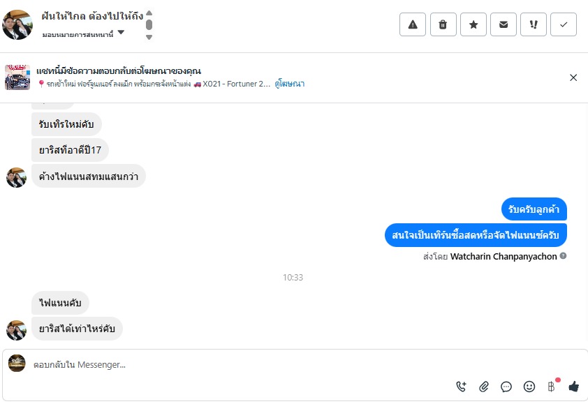Mark conversation as spam with warning icon

412,24
